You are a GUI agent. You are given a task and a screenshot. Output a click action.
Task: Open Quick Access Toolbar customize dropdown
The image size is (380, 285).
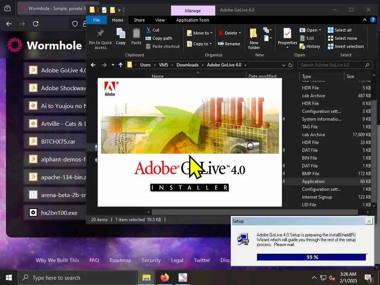[x=119, y=10]
